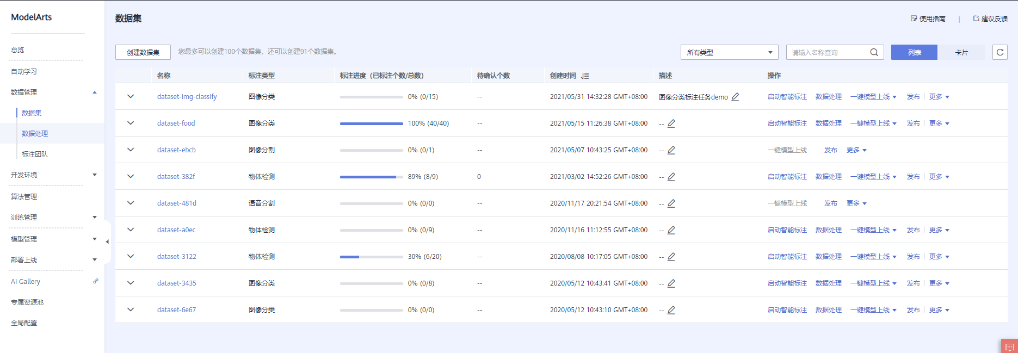The height and width of the screenshot is (353, 1018).
Task: Collapse the sidebar with the arrow handle
Action: 107,241
